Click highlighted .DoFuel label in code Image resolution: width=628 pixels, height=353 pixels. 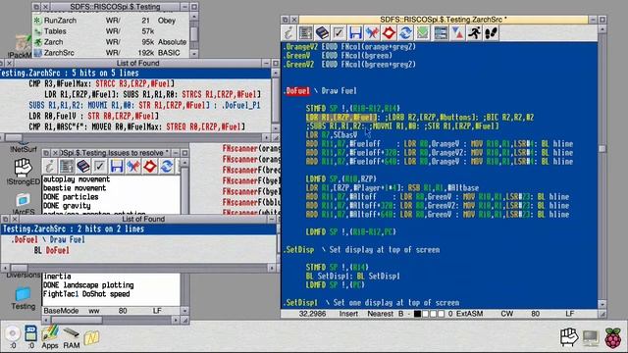point(297,91)
